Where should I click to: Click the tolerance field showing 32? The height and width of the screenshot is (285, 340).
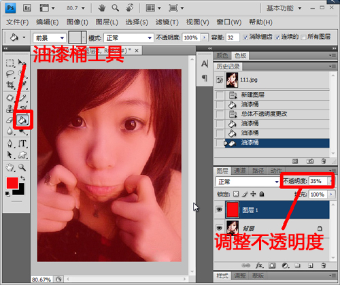click(x=233, y=37)
